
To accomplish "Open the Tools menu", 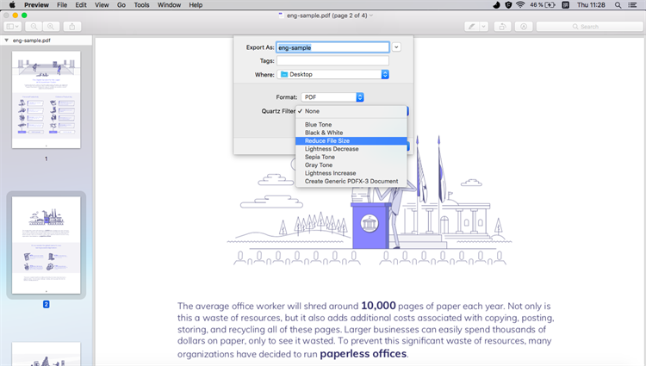I will (141, 5).
